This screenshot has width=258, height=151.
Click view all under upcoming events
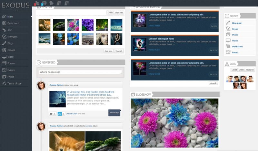click(213, 83)
